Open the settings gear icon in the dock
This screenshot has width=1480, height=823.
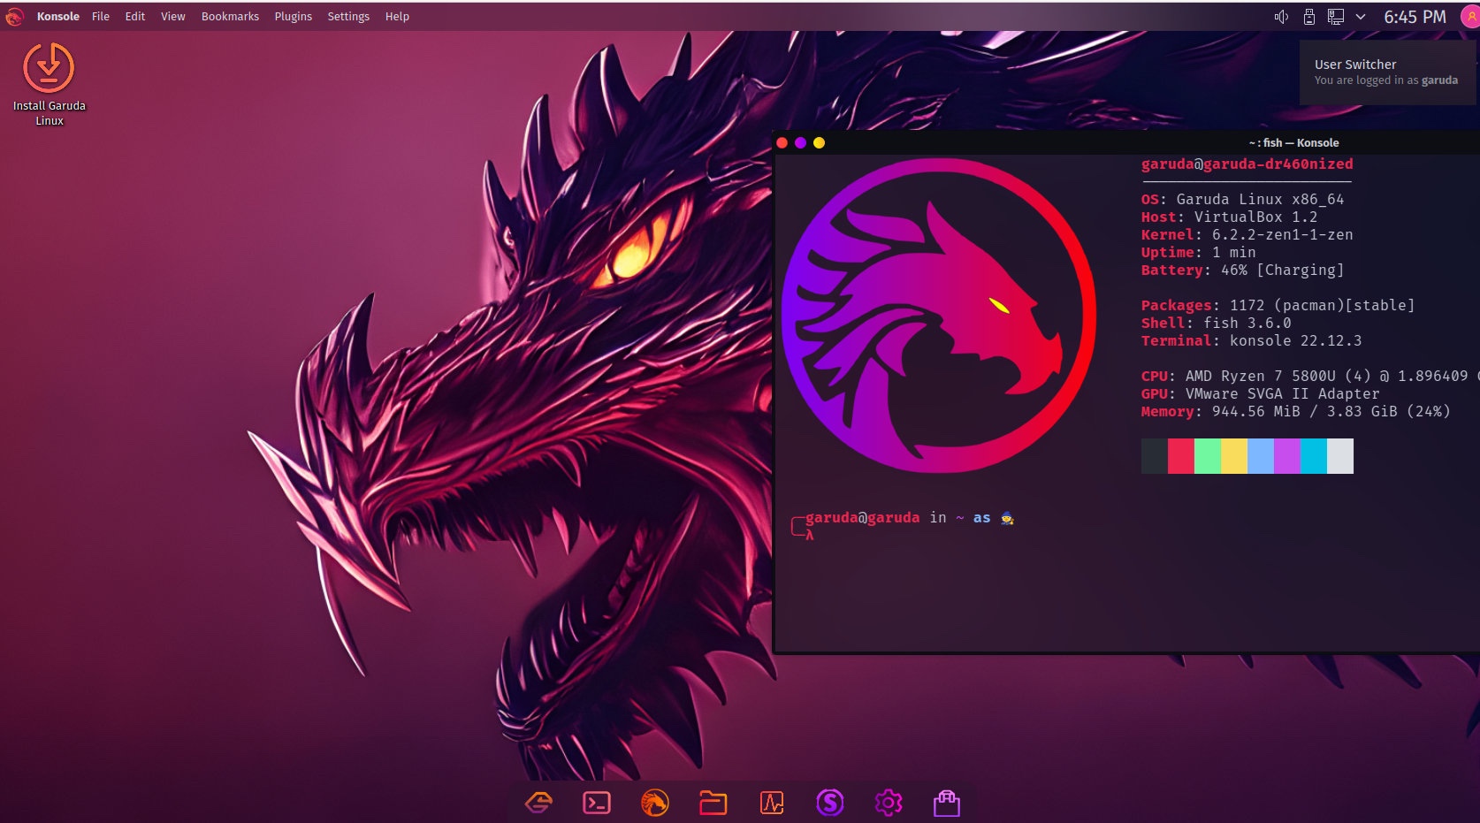click(889, 803)
